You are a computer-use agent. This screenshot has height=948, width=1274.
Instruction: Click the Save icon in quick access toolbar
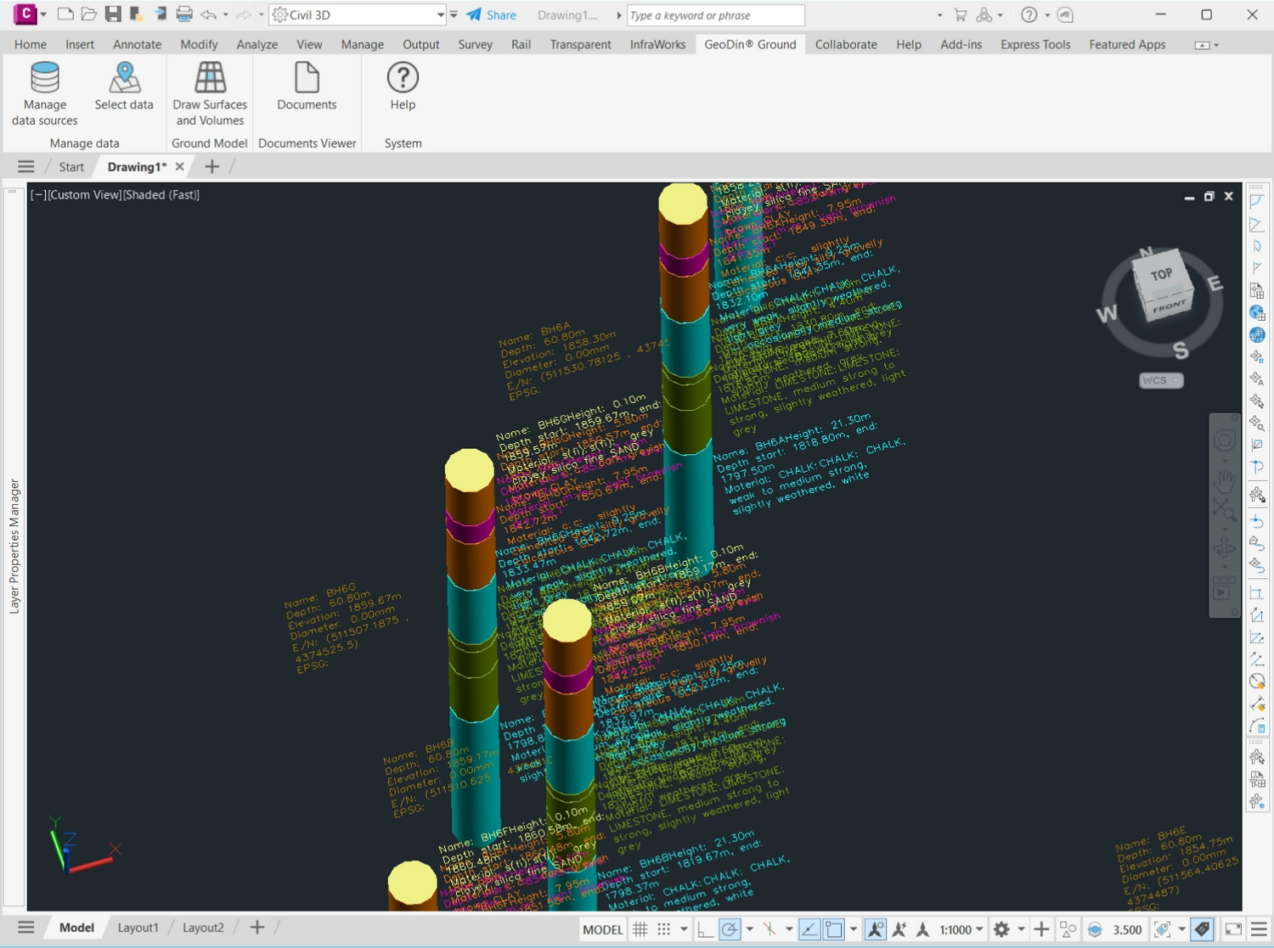pyautogui.click(x=112, y=14)
